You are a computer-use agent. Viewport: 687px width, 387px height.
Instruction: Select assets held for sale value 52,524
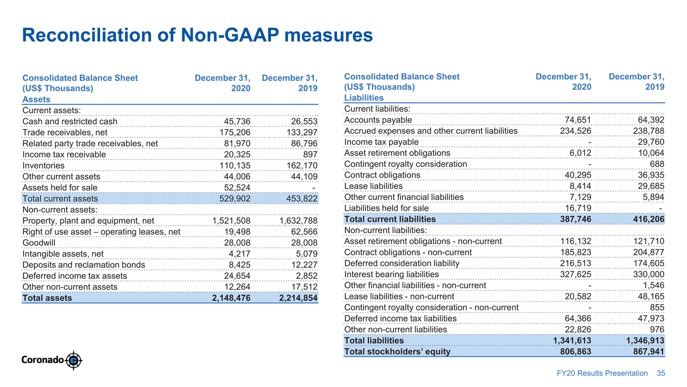237,188
